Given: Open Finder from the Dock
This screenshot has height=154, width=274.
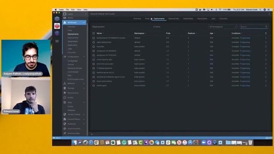Looking at the screenshot, I should click(74, 142).
